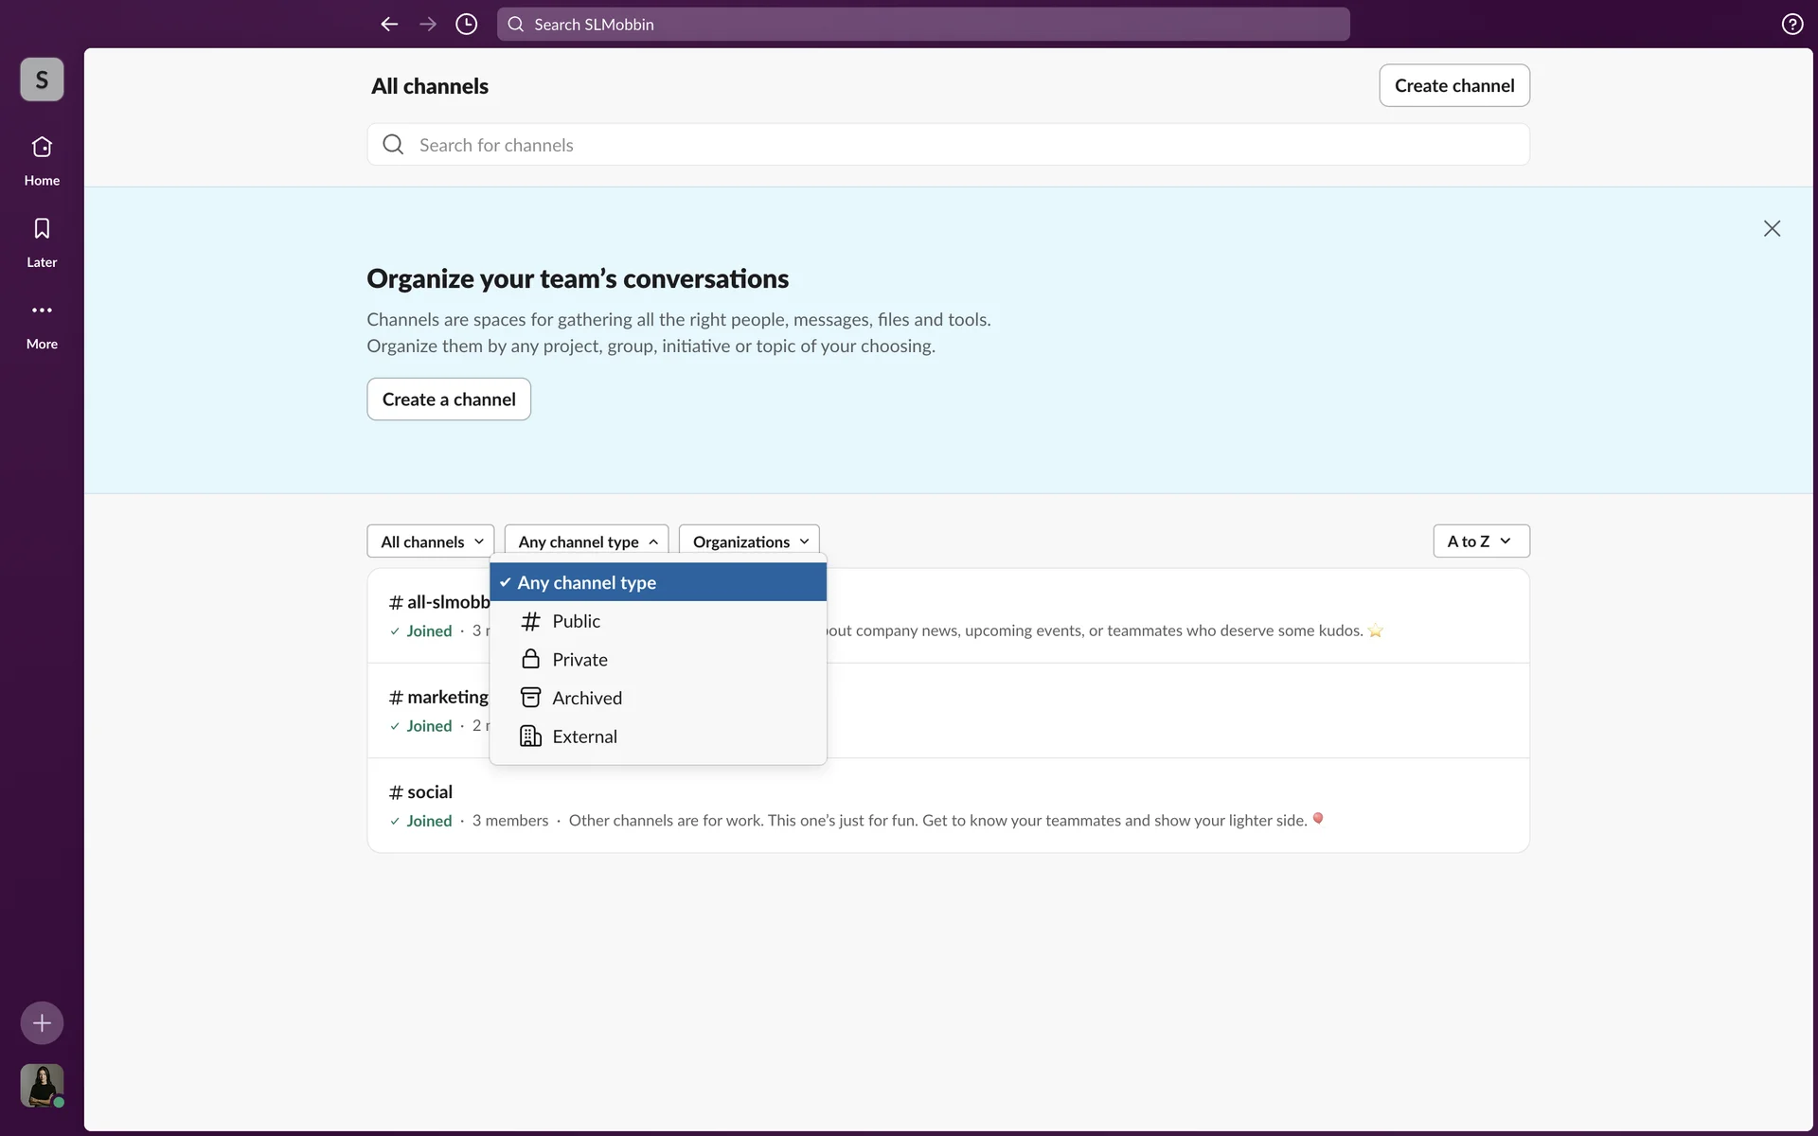
Task: Pick the checked Any channel type option
Action: [x=658, y=582]
